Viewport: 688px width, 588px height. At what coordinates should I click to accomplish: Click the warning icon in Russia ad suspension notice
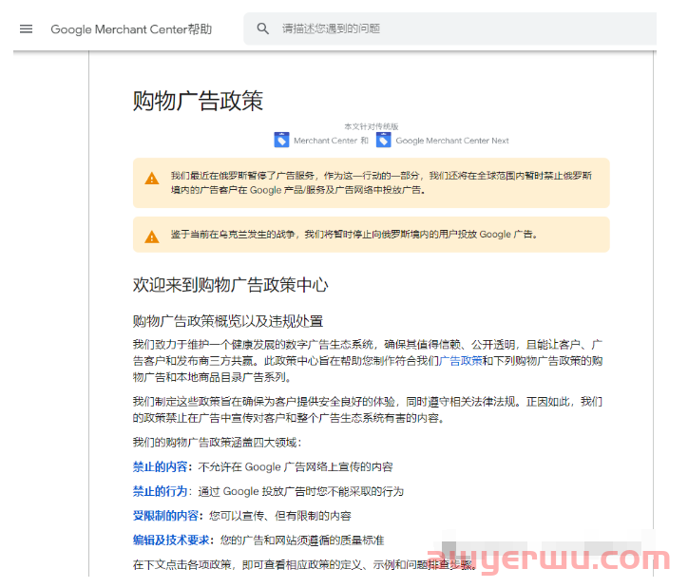pyautogui.click(x=152, y=179)
